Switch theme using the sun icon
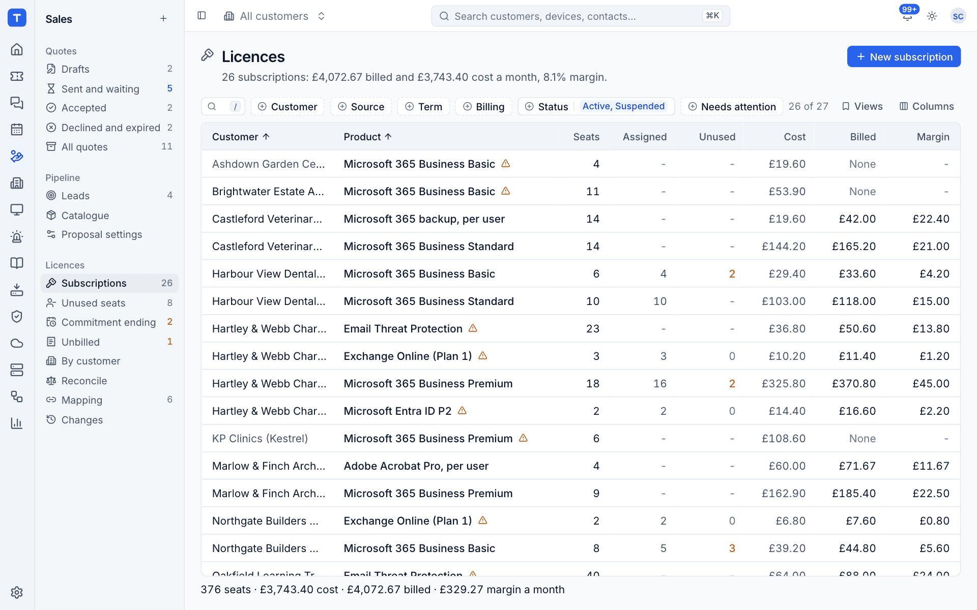This screenshot has height=610, width=977. coord(932,16)
